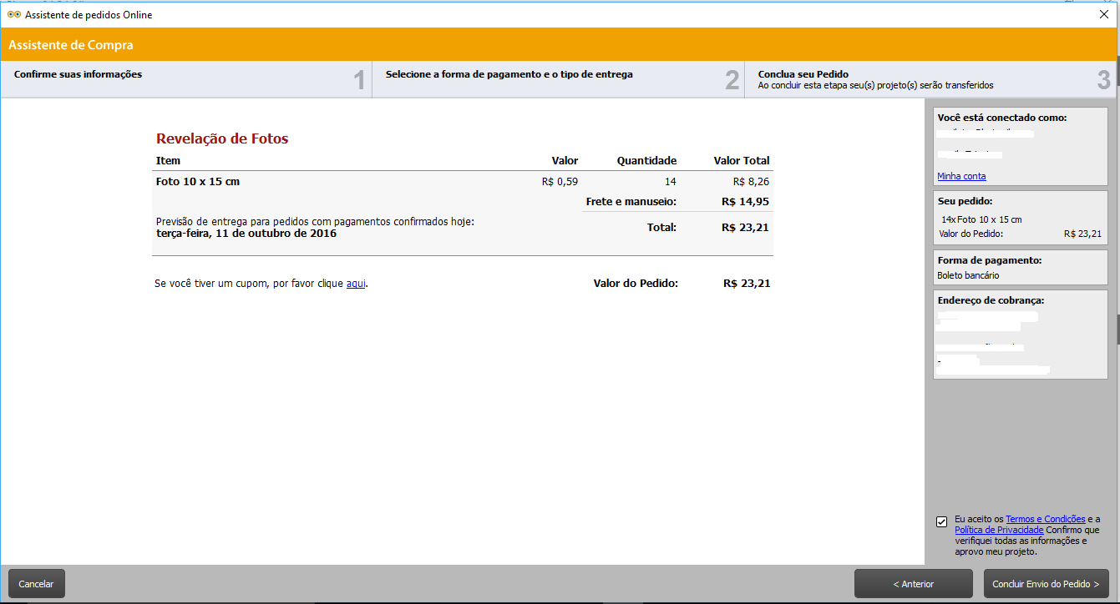
Task: Open the Termos e Condições link
Action: click(1045, 519)
